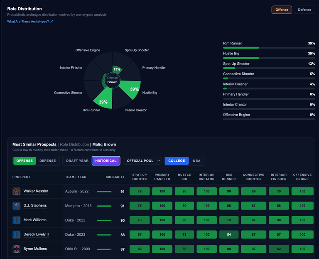Sort by the Similarity column header

[115, 177]
